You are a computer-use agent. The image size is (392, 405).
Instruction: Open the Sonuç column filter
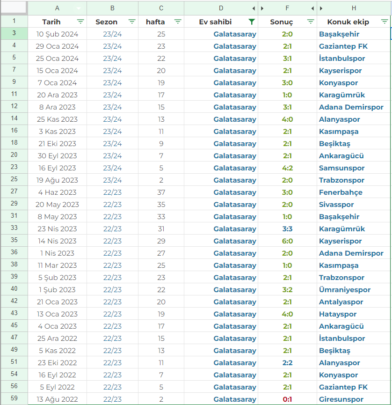coord(311,22)
